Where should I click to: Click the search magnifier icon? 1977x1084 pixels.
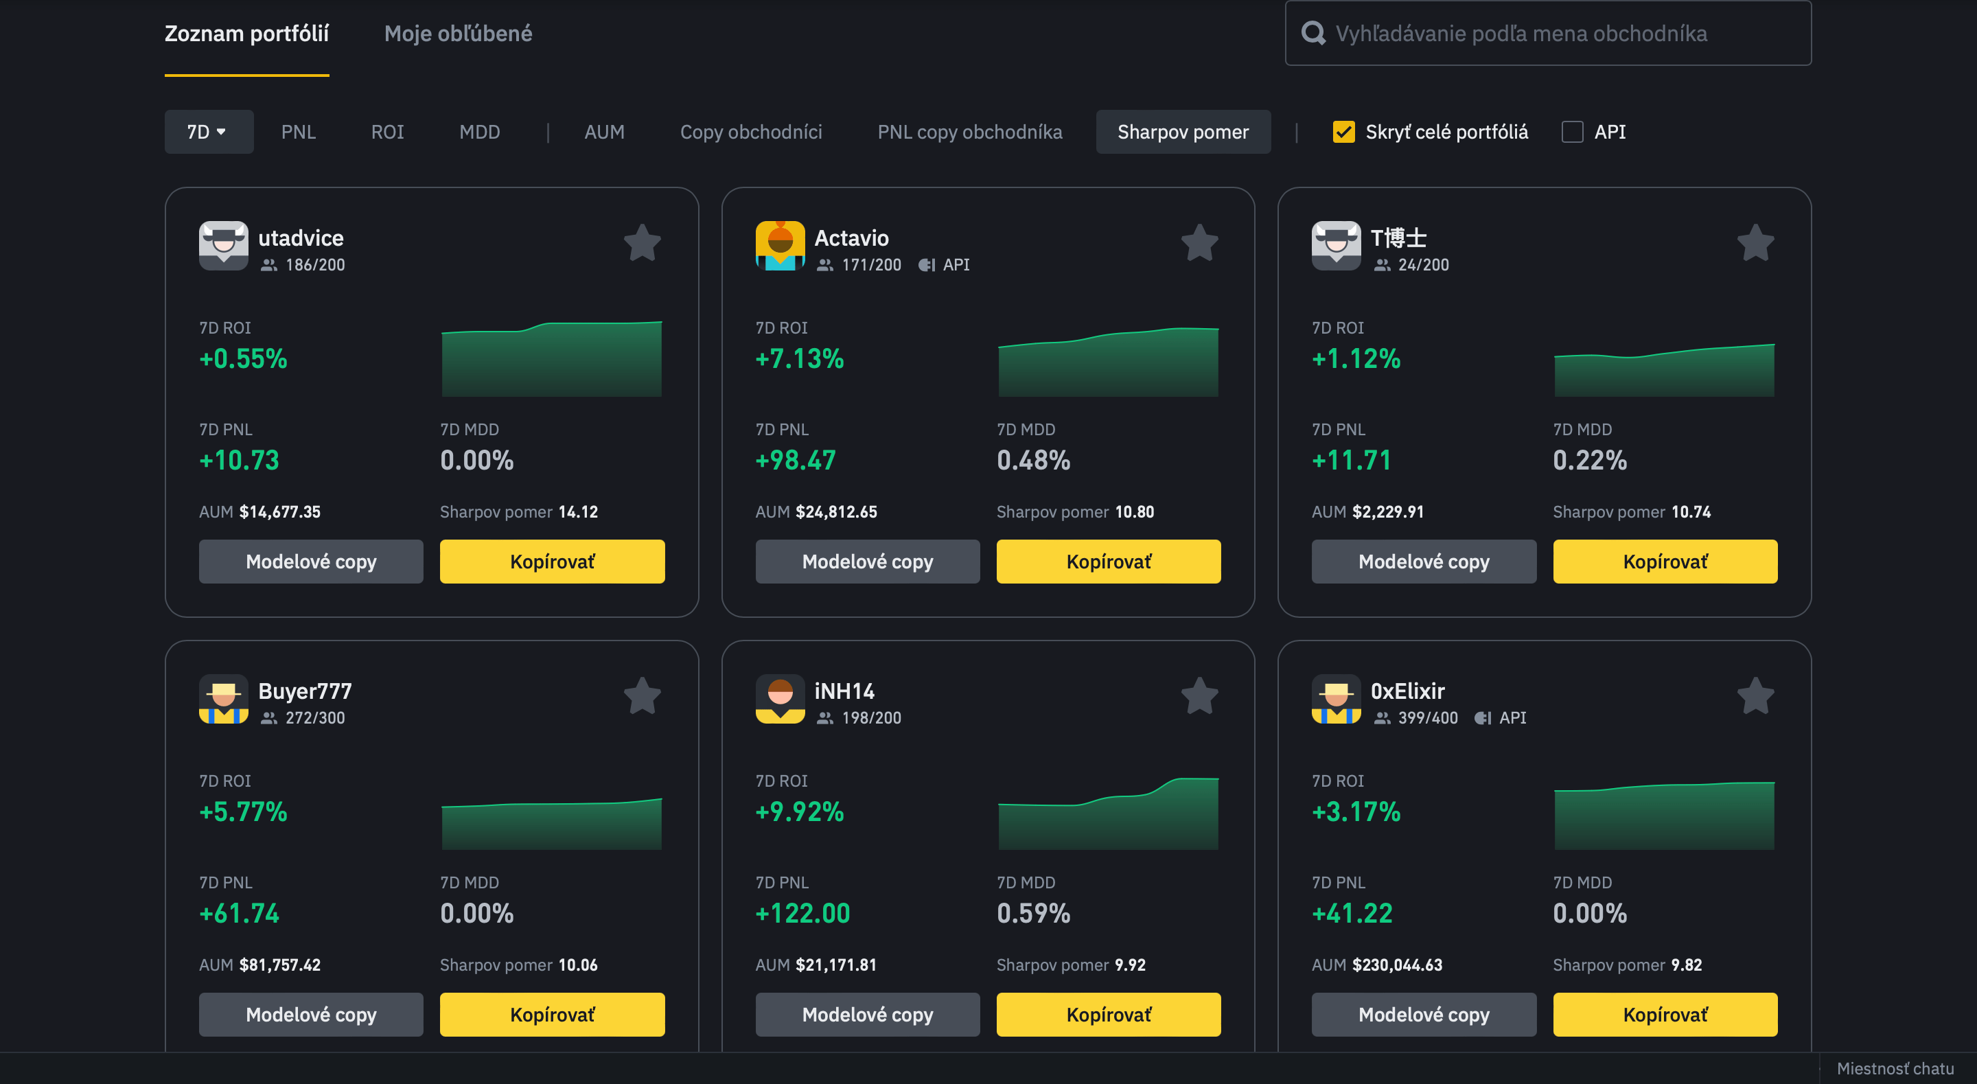[x=1313, y=33]
